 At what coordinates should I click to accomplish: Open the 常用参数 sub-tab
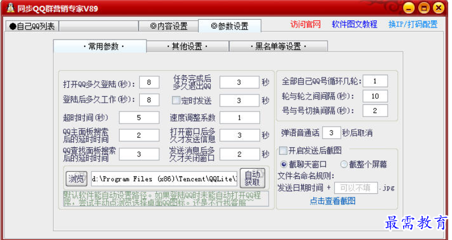(100, 46)
